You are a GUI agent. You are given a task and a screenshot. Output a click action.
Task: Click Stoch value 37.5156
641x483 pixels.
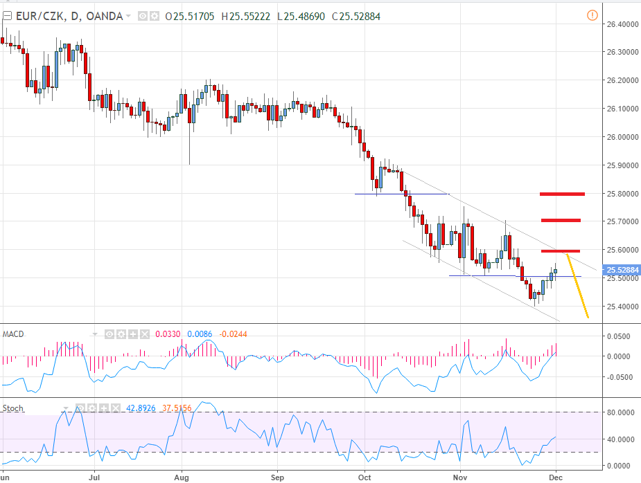[x=177, y=408]
